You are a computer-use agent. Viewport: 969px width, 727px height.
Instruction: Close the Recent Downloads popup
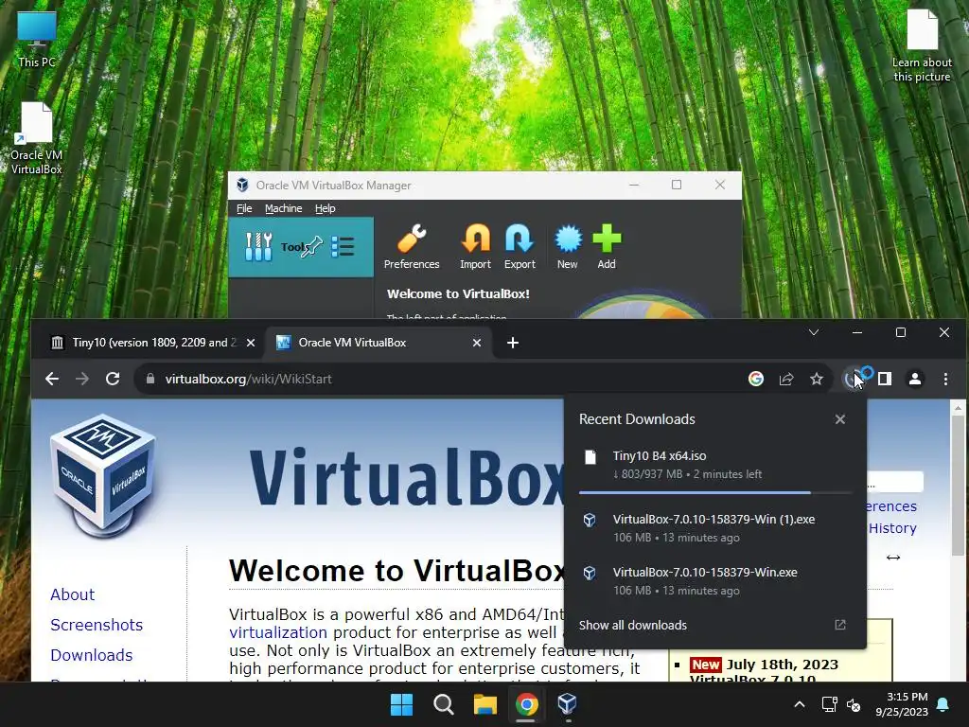840,419
